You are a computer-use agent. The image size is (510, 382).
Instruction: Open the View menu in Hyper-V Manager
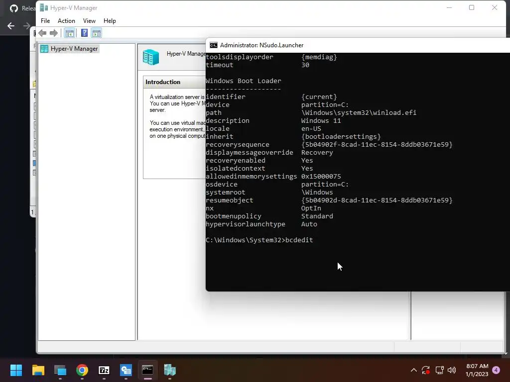pos(89,21)
